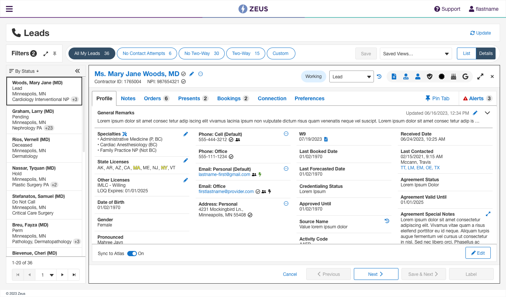Viewport: 506px width, 297px height.
Task: Open the page number dropdown
Action: tap(46, 275)
